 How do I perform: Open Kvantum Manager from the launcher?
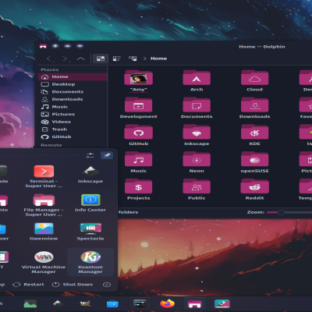tap(90, 262)
